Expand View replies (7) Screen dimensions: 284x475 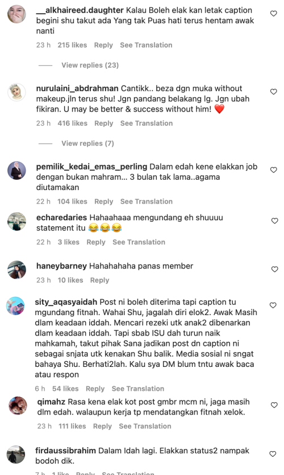(87, 143)
